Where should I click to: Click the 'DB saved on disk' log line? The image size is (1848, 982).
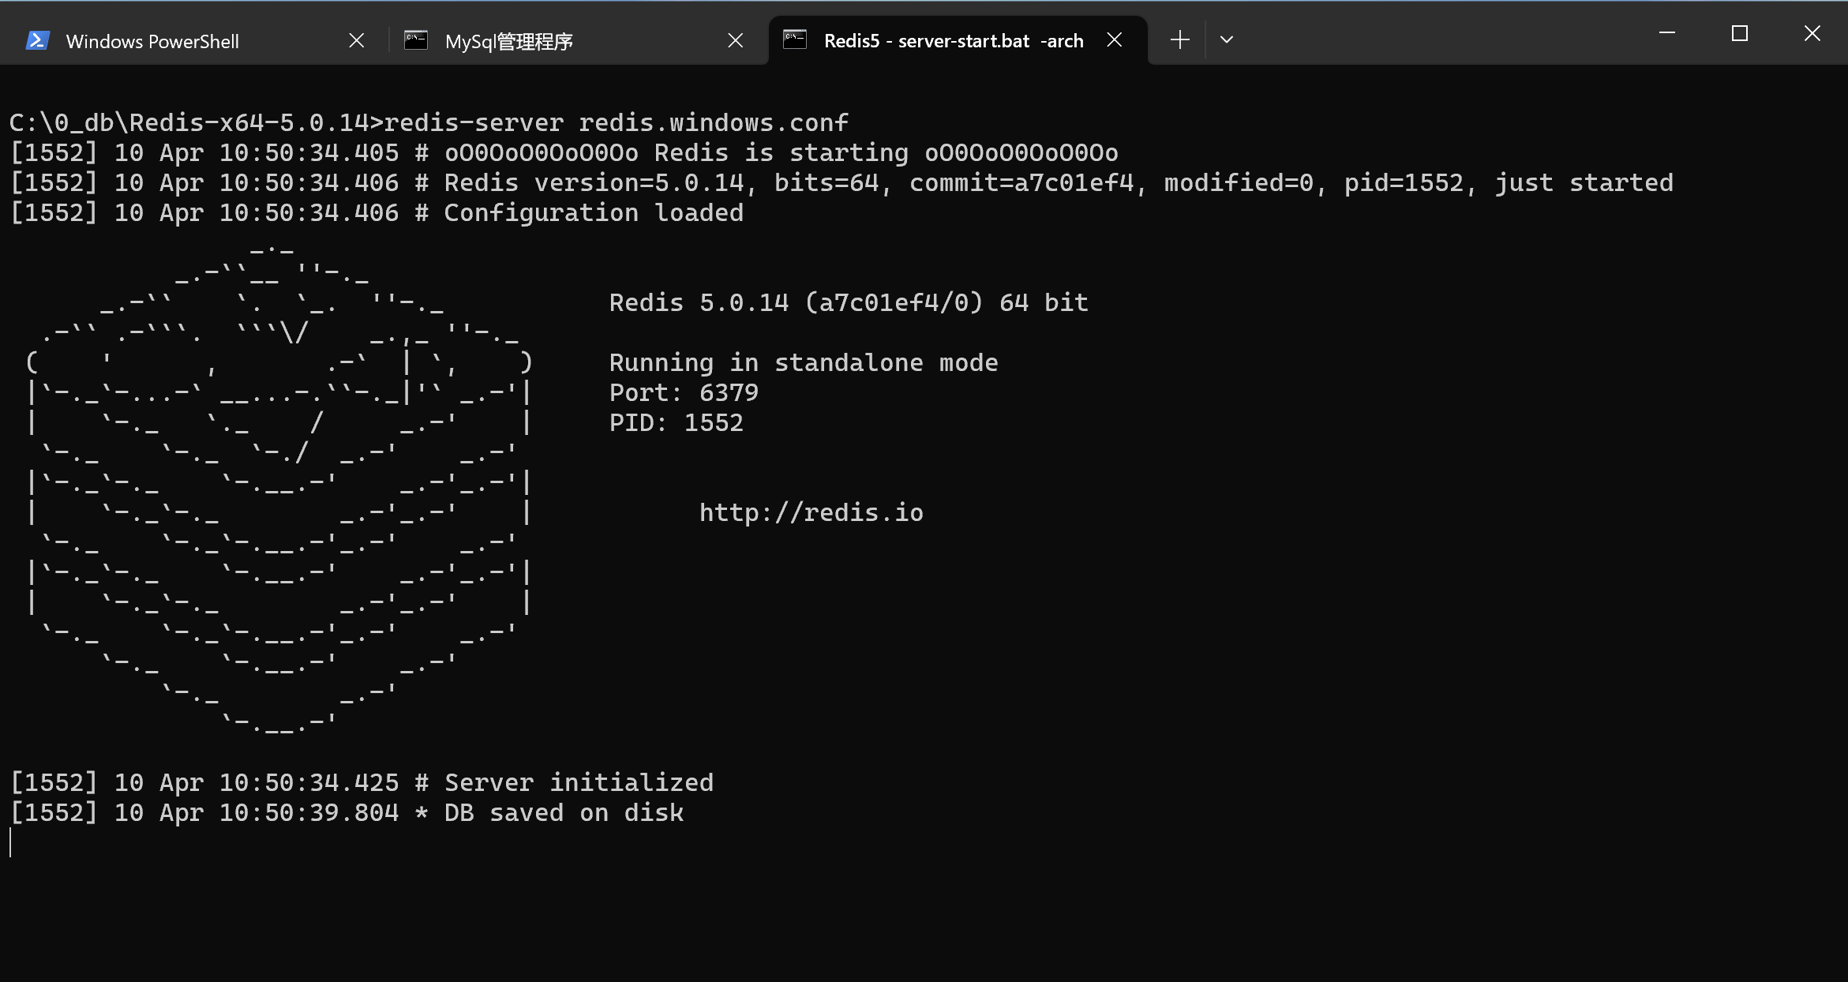[347, 813]
